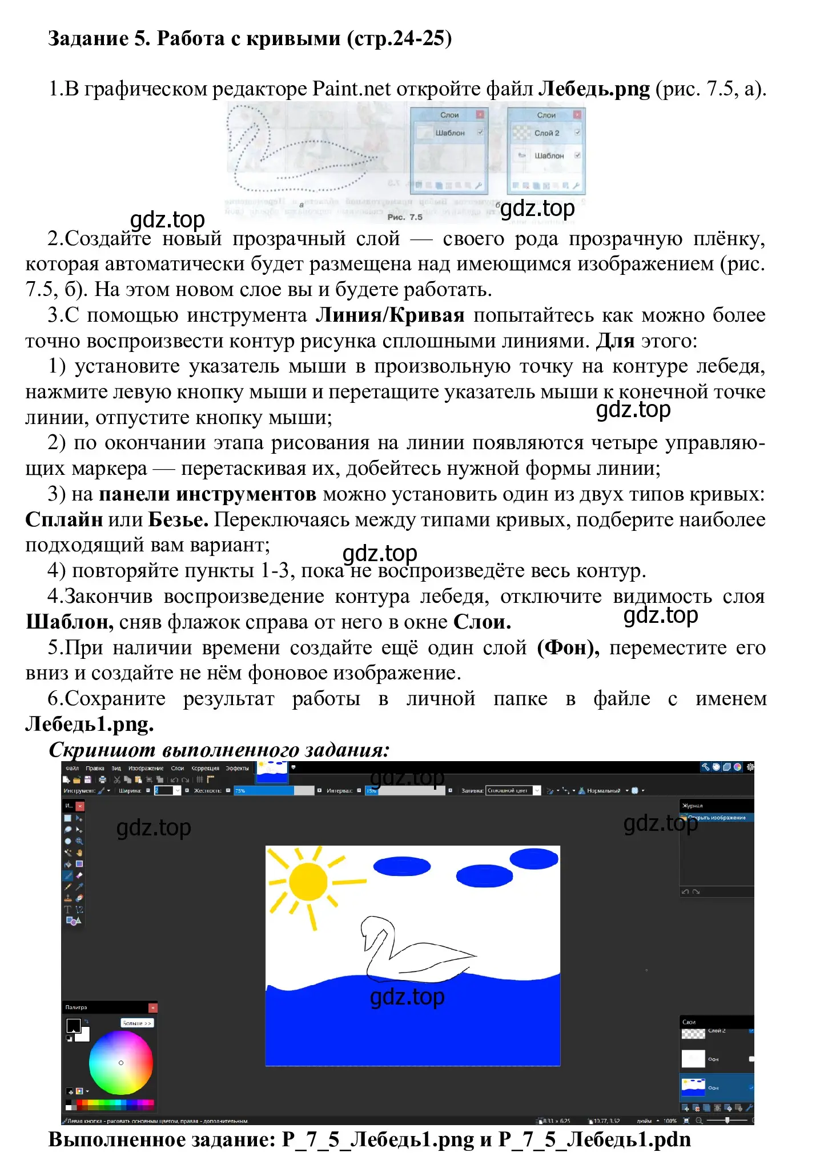The height and width of the screenshot is (1164, 820).
Task: Select the Pan hand tool
Action: 79,853
